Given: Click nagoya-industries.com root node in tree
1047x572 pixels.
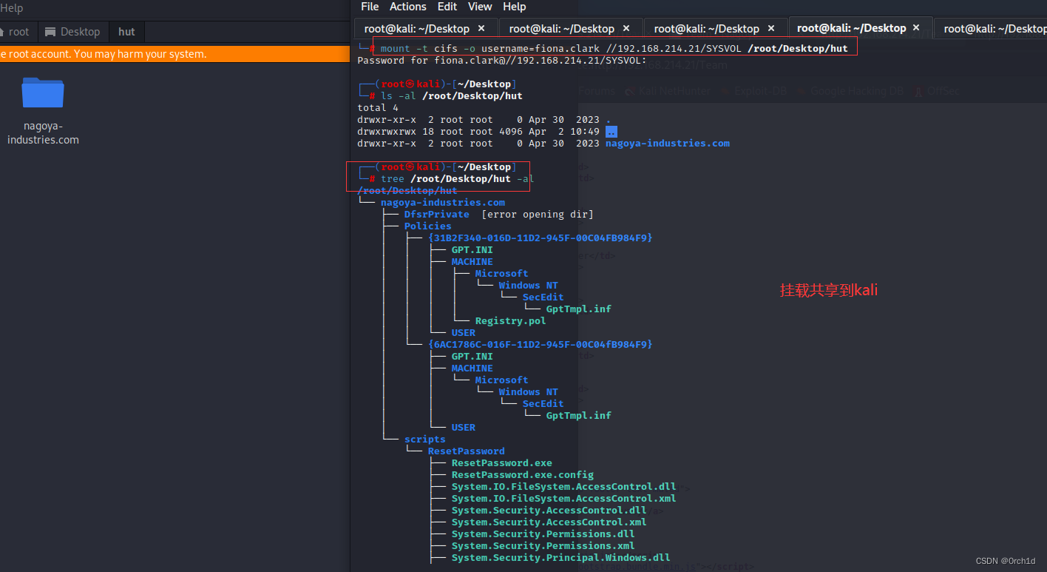Looking at the screenshot, I should [443, 202].
